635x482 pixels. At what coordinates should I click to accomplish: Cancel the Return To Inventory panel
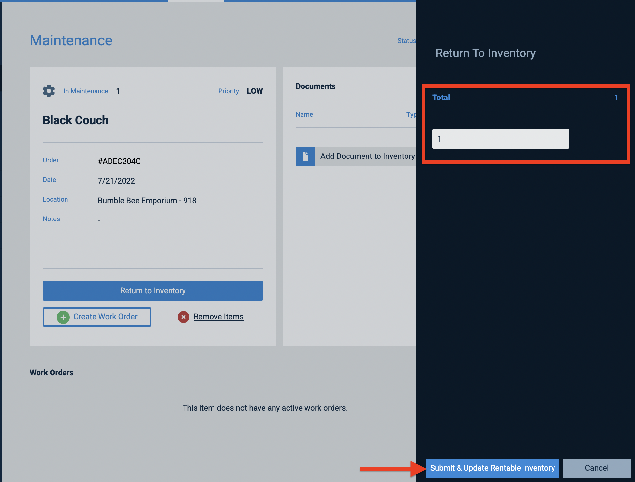(597, 468)
